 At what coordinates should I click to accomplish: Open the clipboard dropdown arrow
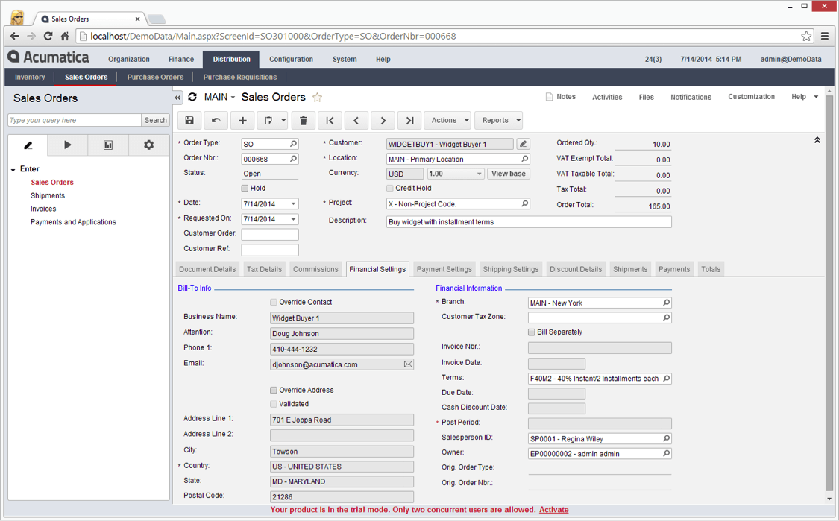click(283, 120)
